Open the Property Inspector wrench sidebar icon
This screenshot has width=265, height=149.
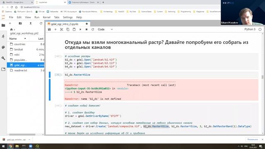(x=3, y=58)
